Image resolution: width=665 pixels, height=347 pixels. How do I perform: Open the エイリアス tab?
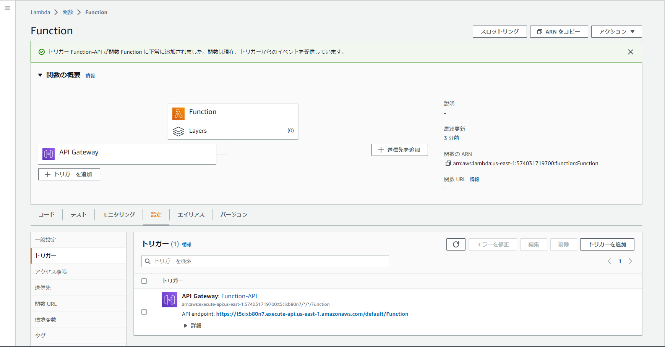coord(191,214)
